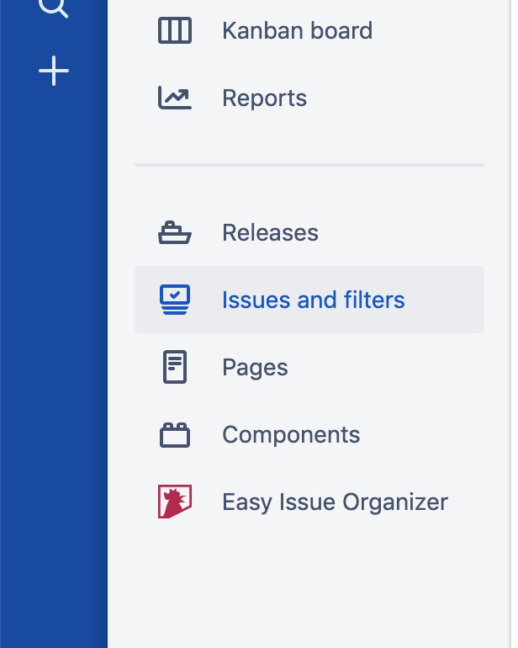Screen dimensions: 518x648
Task: Go to Releases
Action: pyautogui.click(x=309, y=232)
